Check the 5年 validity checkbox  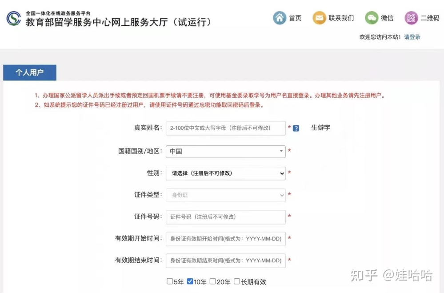pyautogui.click(x=170, y=281)
